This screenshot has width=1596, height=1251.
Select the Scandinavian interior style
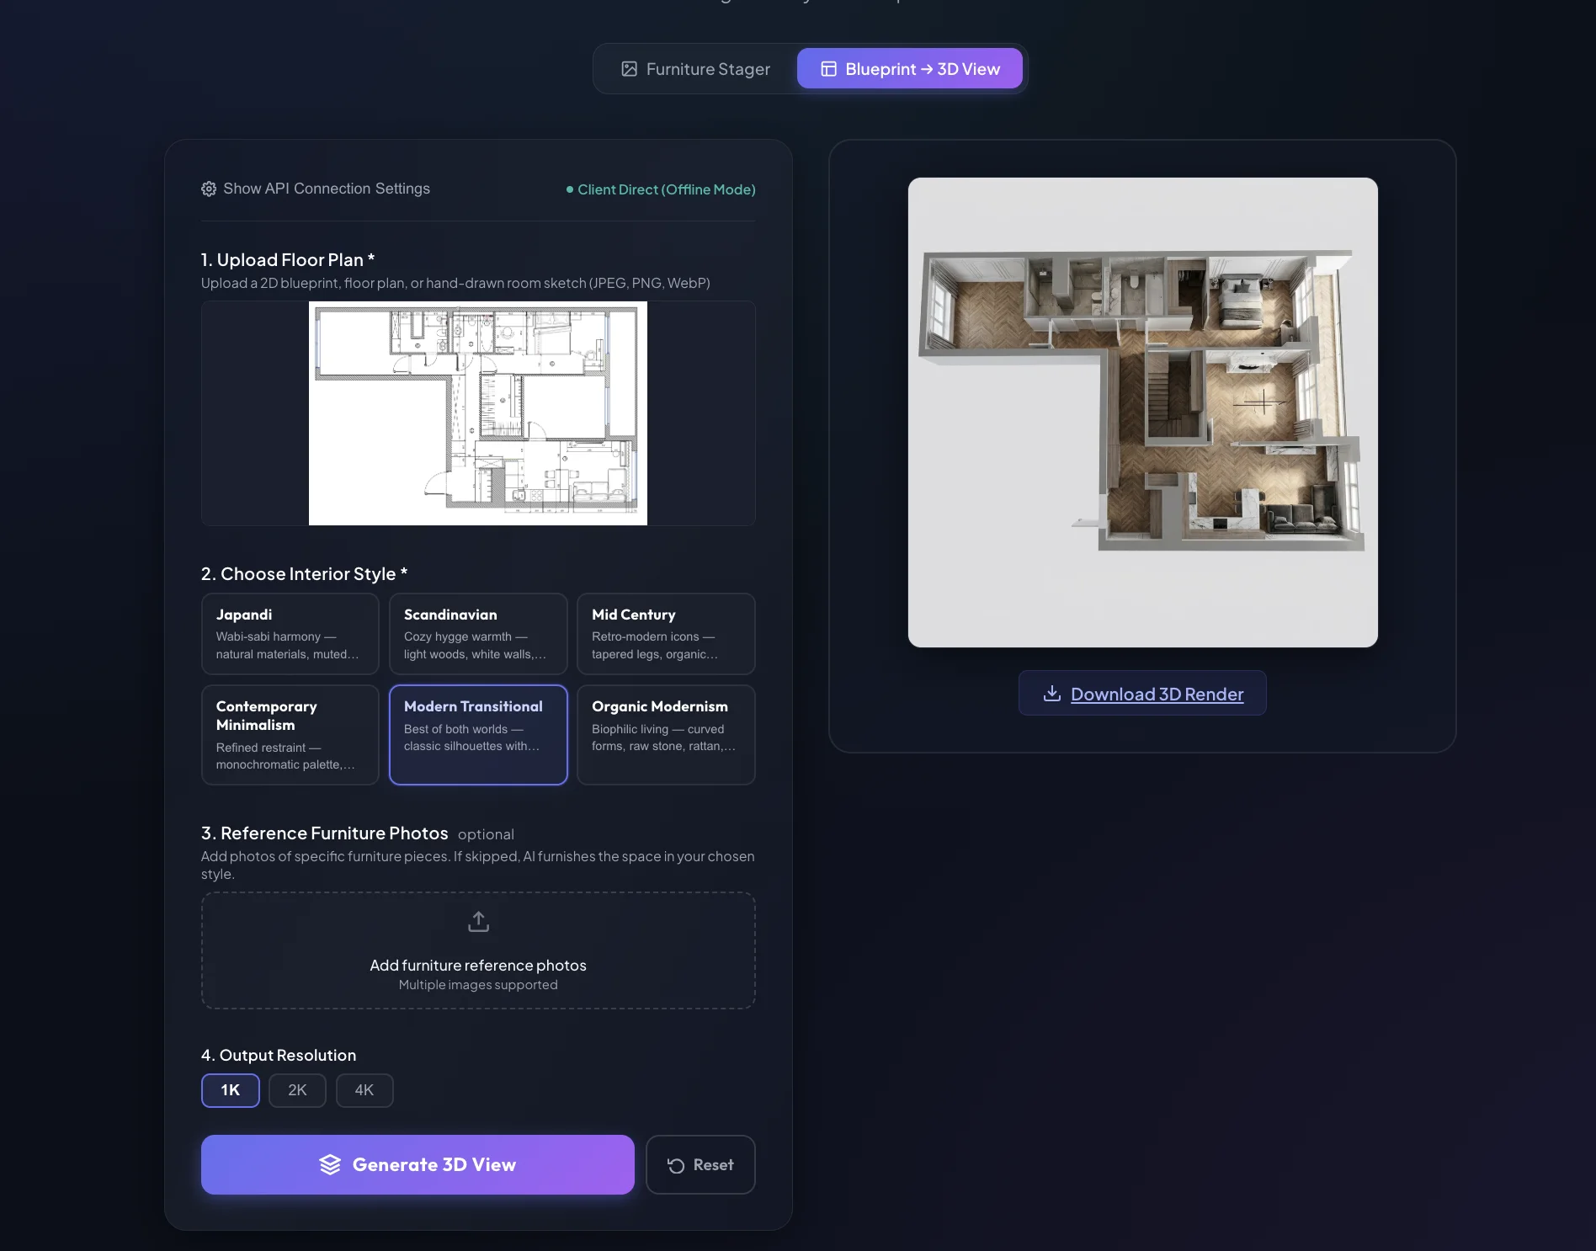point(478,634)
